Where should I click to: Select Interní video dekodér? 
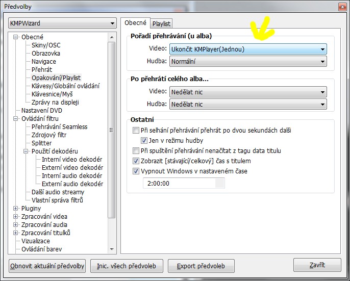[x=72, y=159]
